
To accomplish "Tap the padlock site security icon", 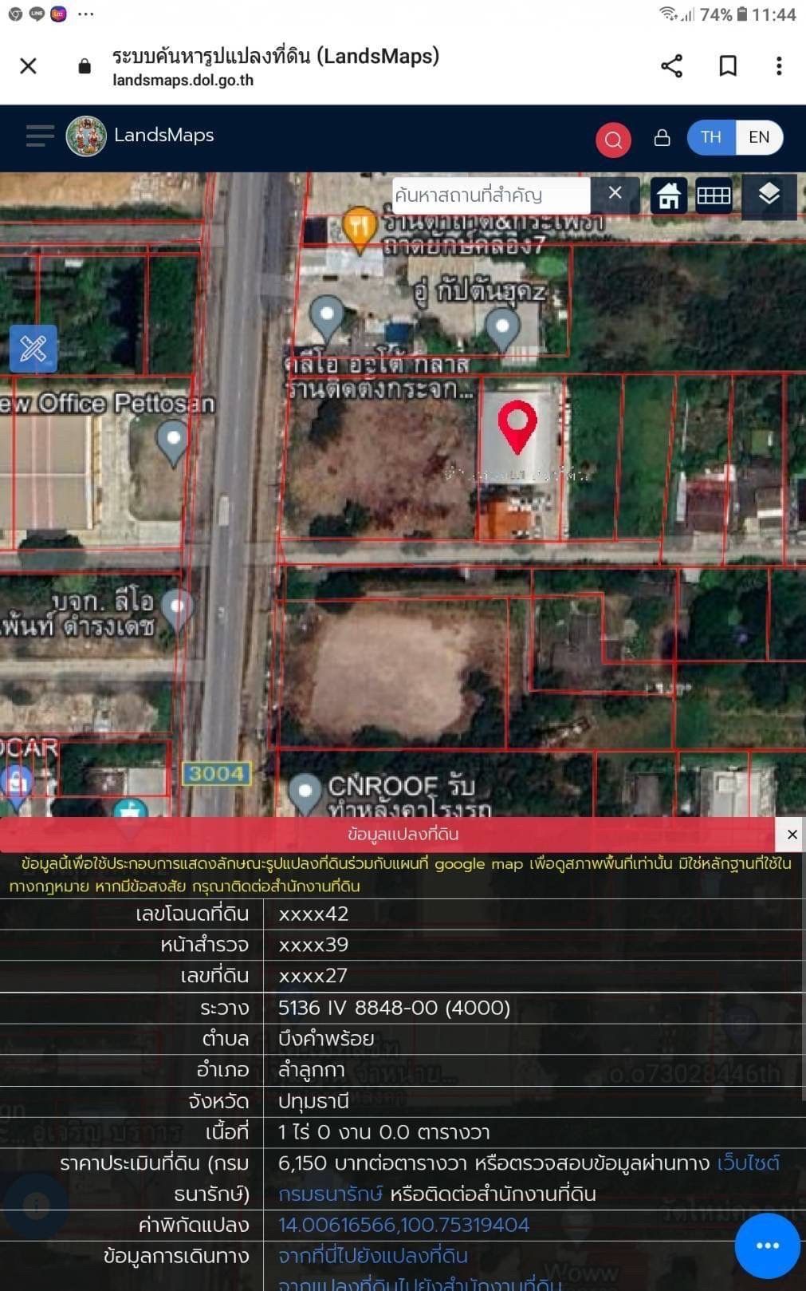I will click(x=85, y=66).
